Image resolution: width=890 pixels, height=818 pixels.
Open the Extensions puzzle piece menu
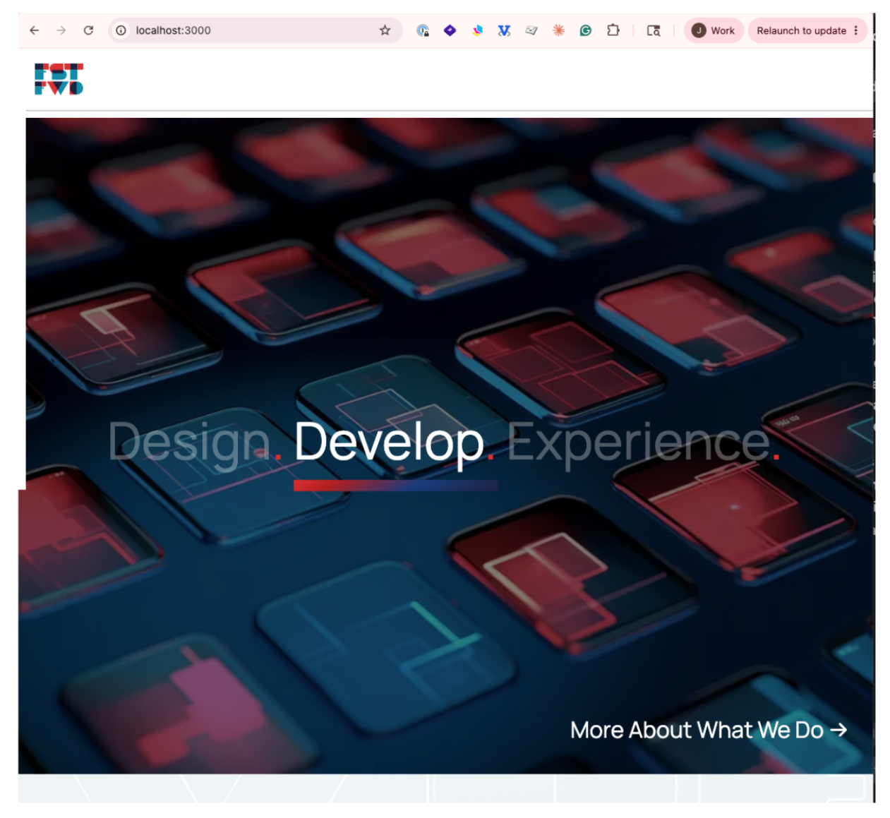pyautogui.click(x=613, y=30)
